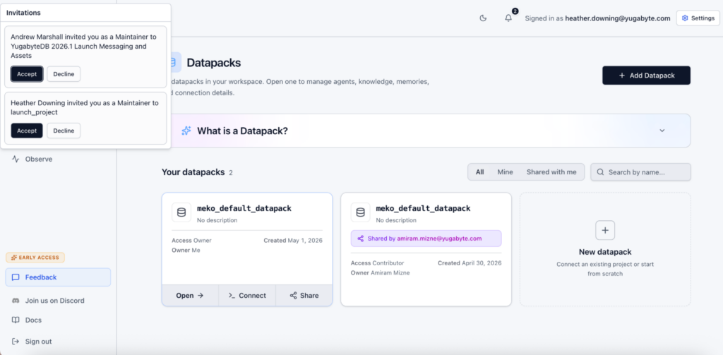Select the All filter tab
The width and height of the screenshot is (723, 355).
click(479, 172)
